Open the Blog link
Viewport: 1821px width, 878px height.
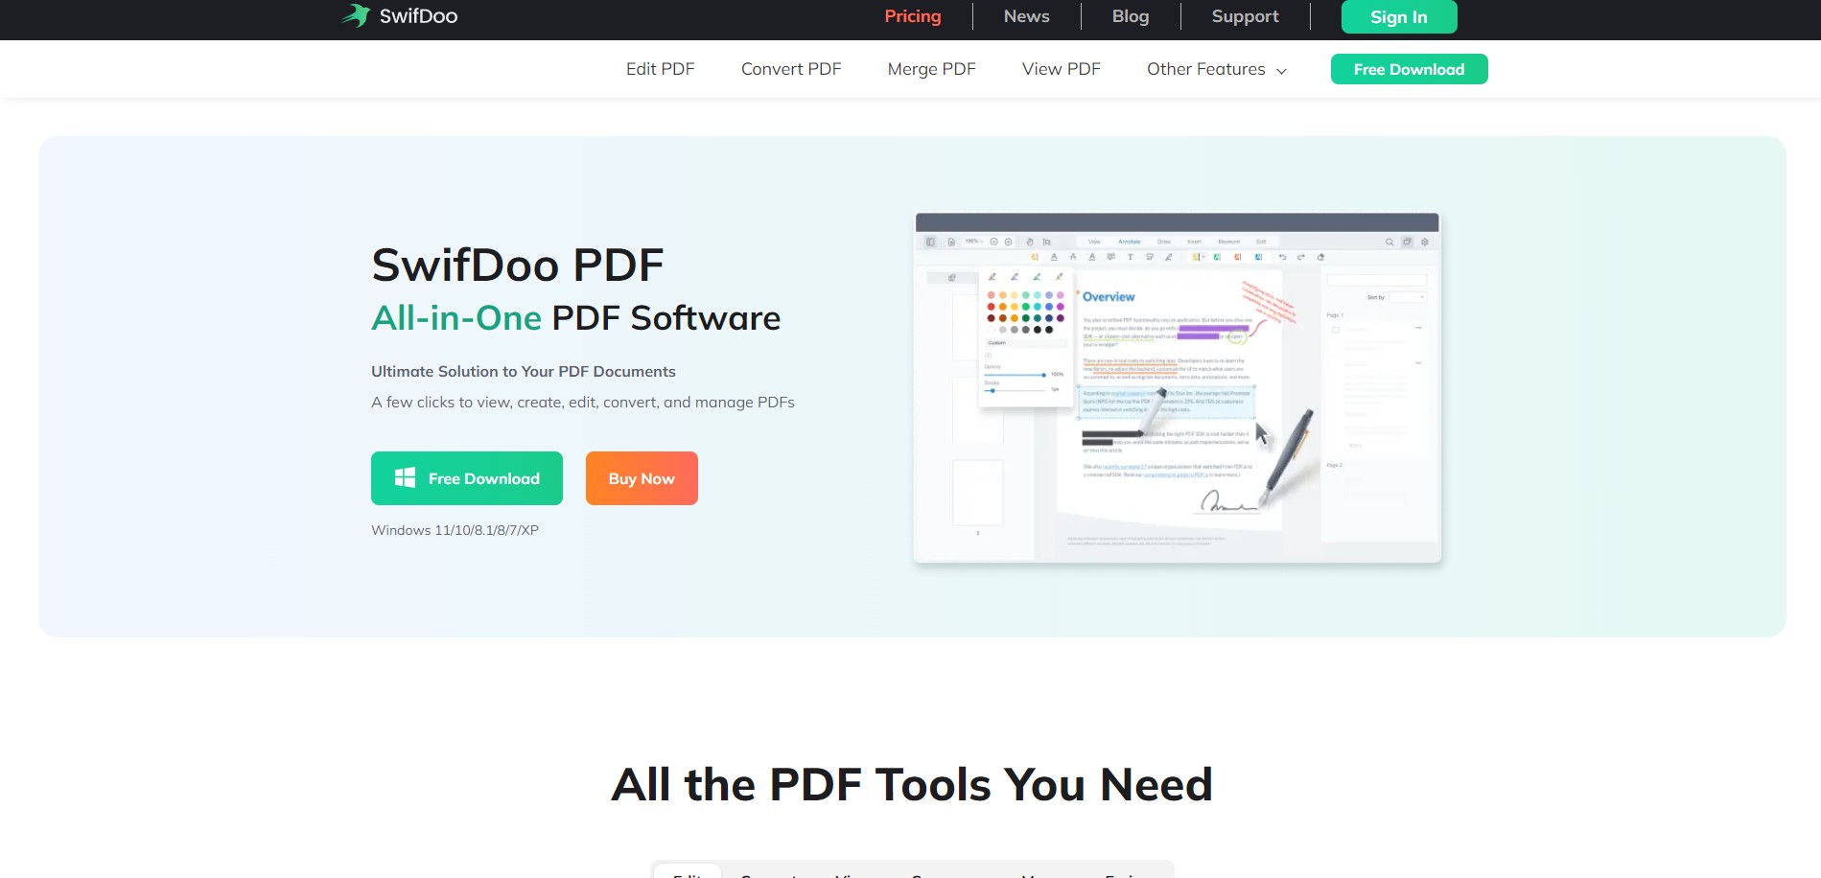1131,16
